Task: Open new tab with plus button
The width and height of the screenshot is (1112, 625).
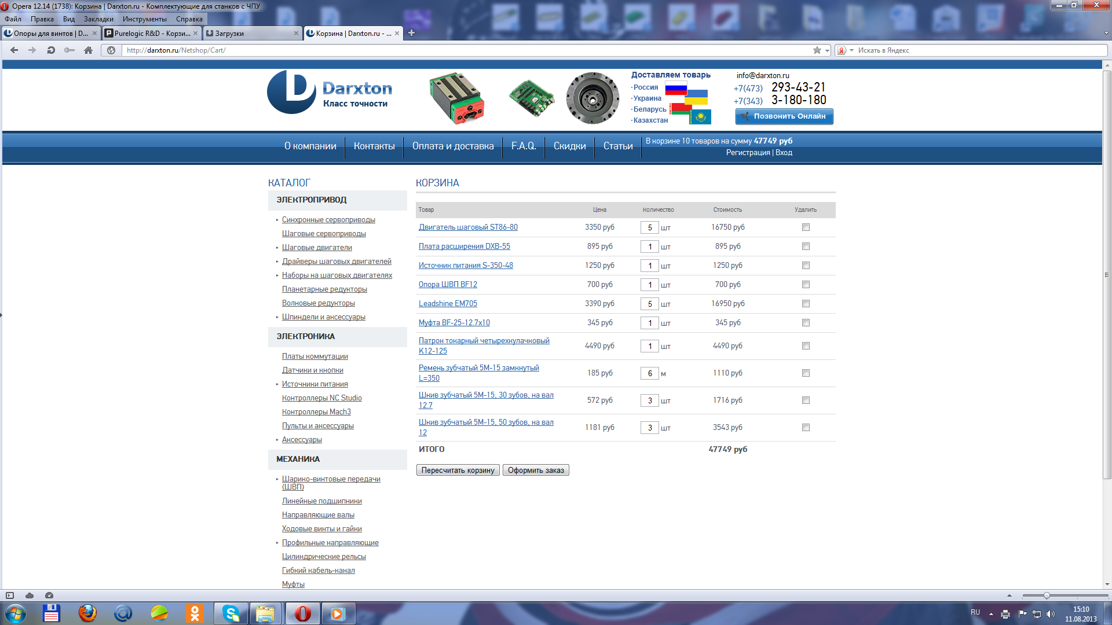Action: 411,33
